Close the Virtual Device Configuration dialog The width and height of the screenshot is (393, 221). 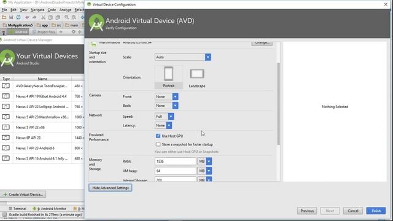(x=386, y=4)
